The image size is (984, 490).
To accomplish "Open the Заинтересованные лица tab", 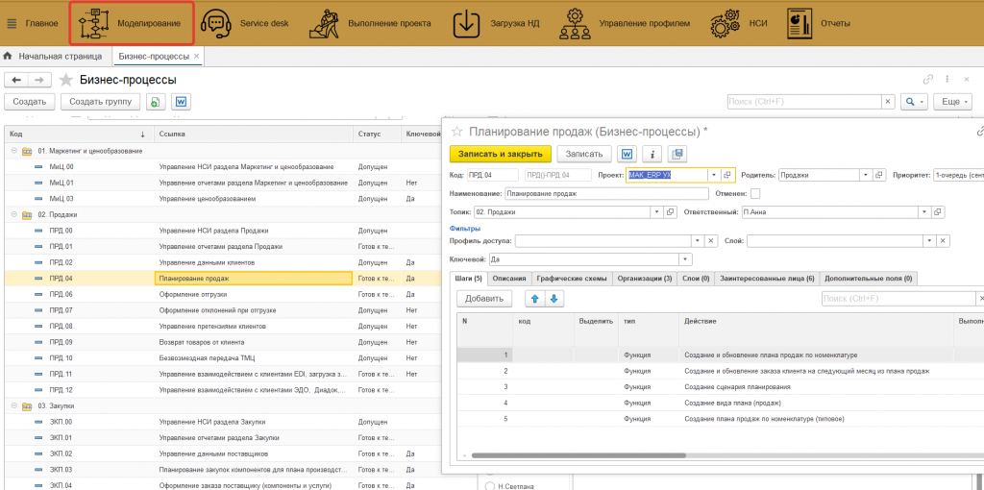I will click(x=766, y=279).
